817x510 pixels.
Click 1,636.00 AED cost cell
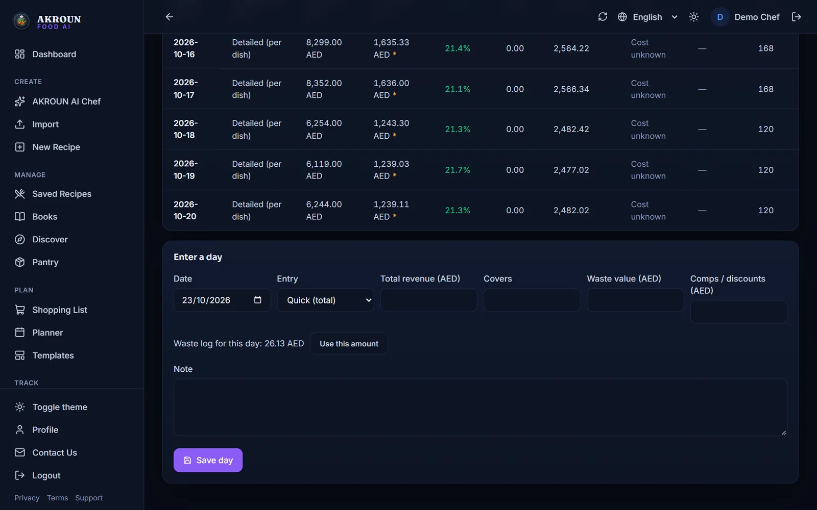tap(391, 89)
